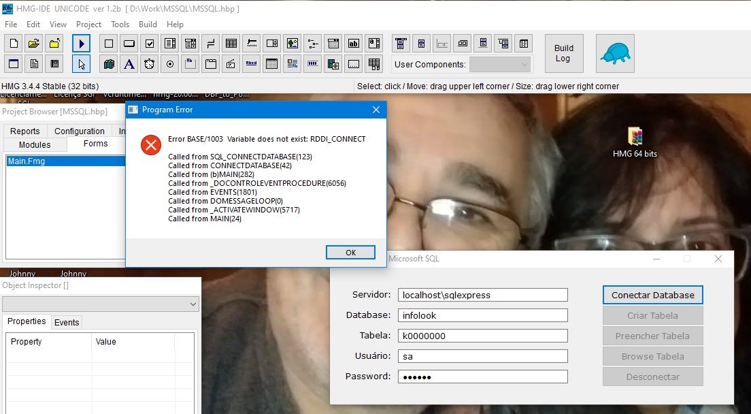Open the View menu
The width and height of the screenshot is (751, 414).
pos(58,25)
